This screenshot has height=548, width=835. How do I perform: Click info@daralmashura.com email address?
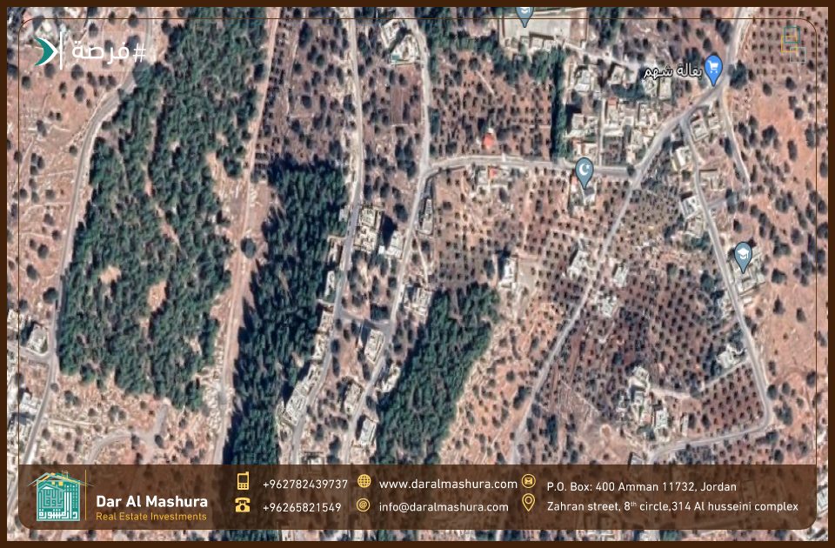tap(444, 506)
